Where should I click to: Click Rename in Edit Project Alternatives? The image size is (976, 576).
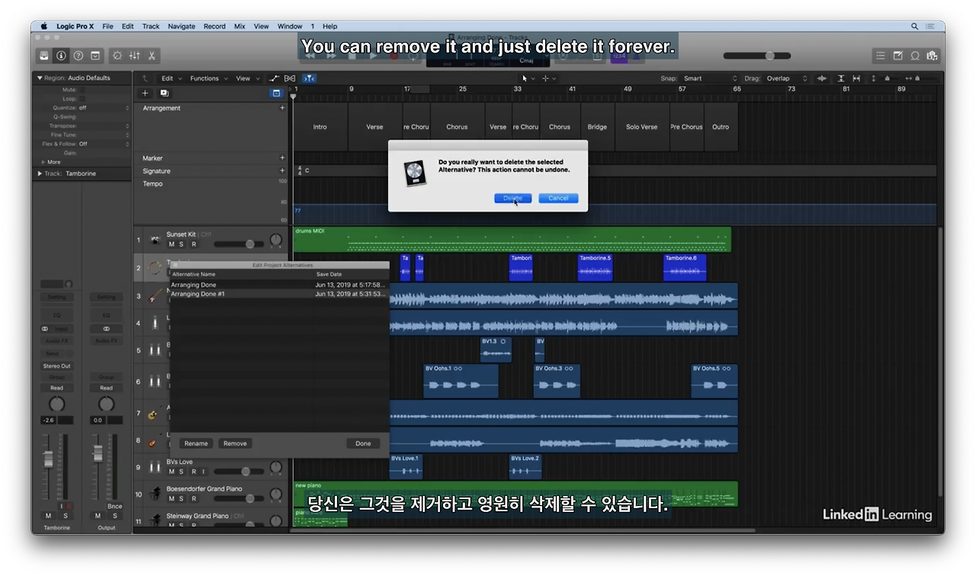click(x=196, y=443)
